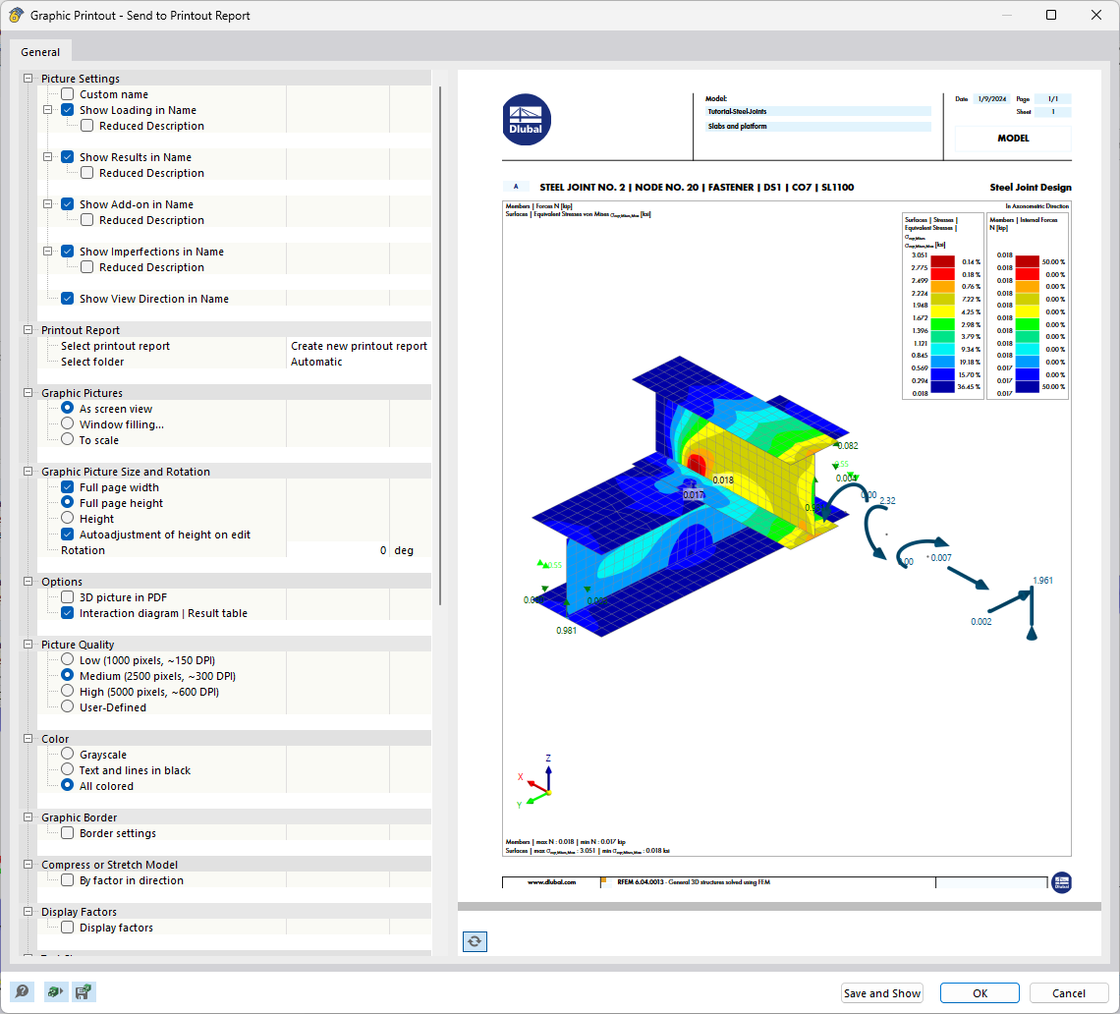
Task: Uncheck Full page width
Action: tap(67, 487)
